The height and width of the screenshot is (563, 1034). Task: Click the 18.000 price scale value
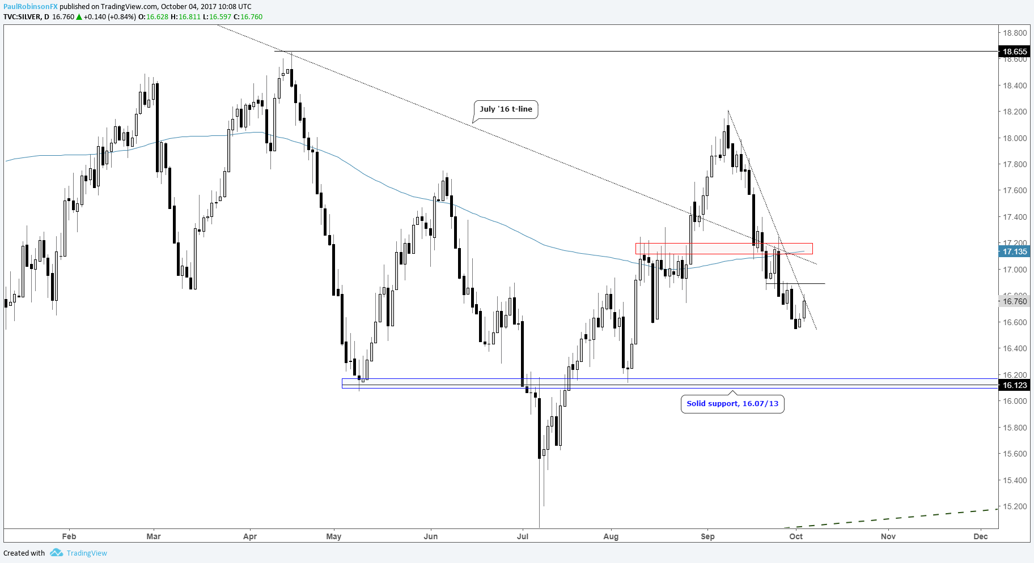(x=1015, y=138)
